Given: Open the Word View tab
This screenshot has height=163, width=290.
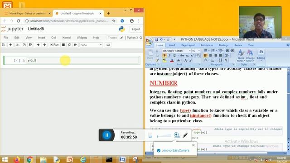Looking at the screenshot, I should click(251, 45).
